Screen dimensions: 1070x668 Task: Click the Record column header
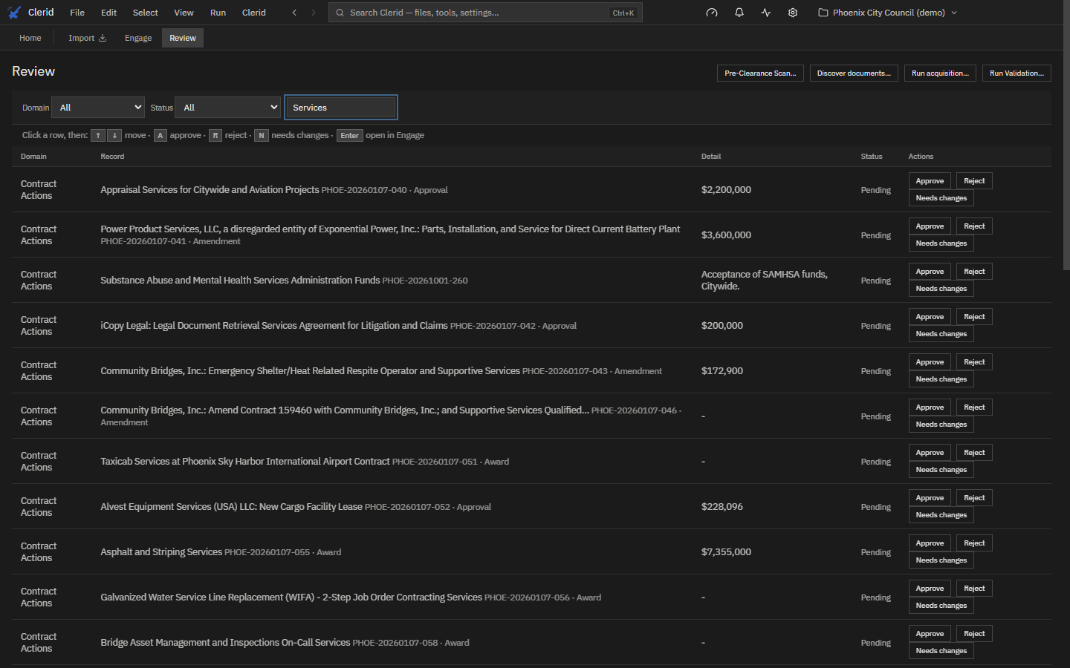coord(112,157)
